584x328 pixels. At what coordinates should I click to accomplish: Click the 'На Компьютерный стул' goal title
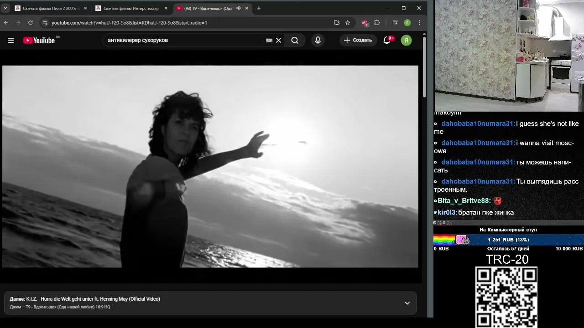508,230
